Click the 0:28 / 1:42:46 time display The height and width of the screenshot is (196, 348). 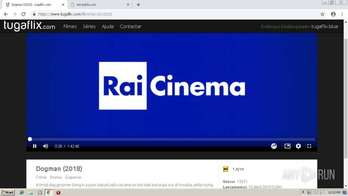[x=67, y=146]
